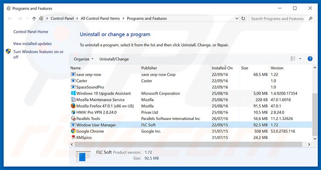Click Uninstall/Change button
This screenshot has width=321, height=170.
(x=114, y=59)
